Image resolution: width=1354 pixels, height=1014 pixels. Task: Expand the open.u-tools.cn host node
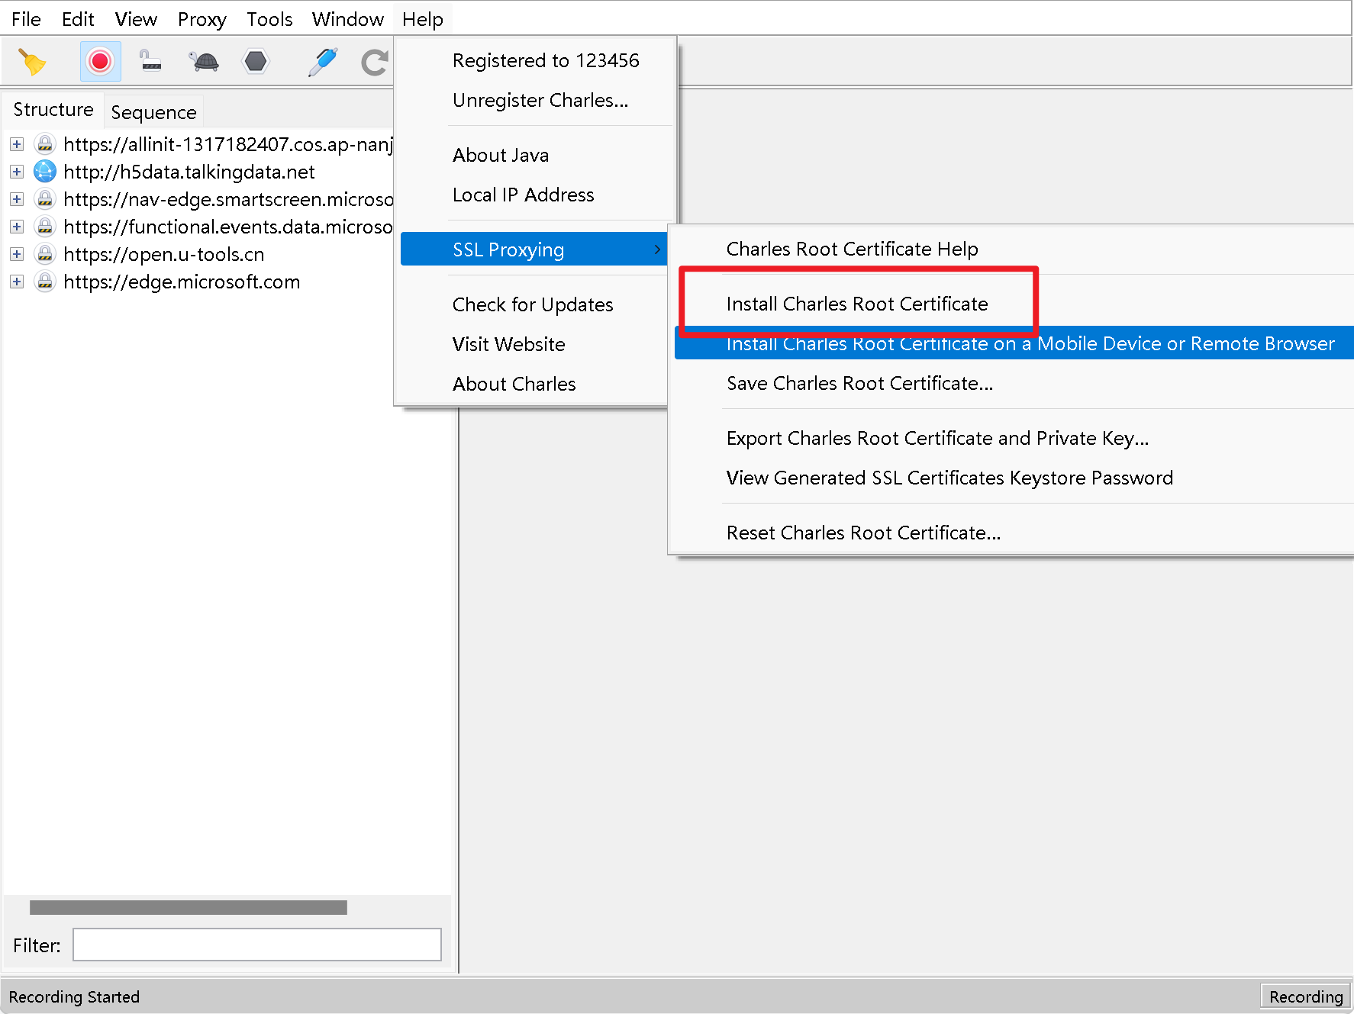[x=17, y=254]
